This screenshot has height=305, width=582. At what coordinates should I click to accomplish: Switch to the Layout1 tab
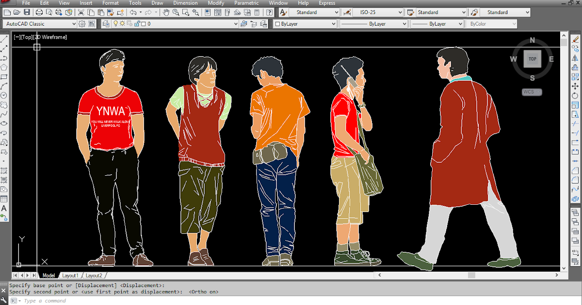click(70, 275)
